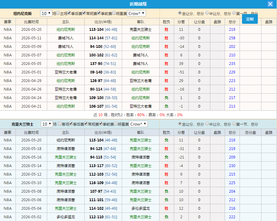Open the Crow* dropdown in 克里夫兰骑士 section
The height and width of the screenshot is (221, 277).
pyautogui.click(x=138, y=124)
